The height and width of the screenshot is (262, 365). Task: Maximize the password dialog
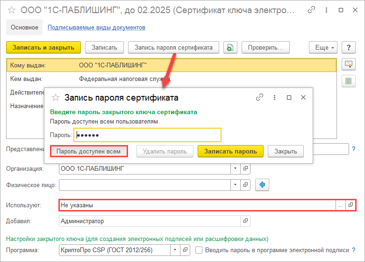[x=289, y=97]
